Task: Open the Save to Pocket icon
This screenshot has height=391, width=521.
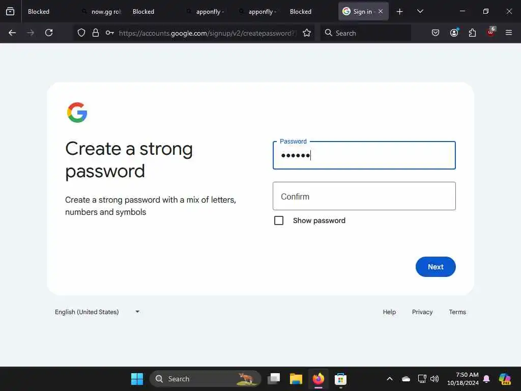Action: pyautogui.click(x=436, y=33)
